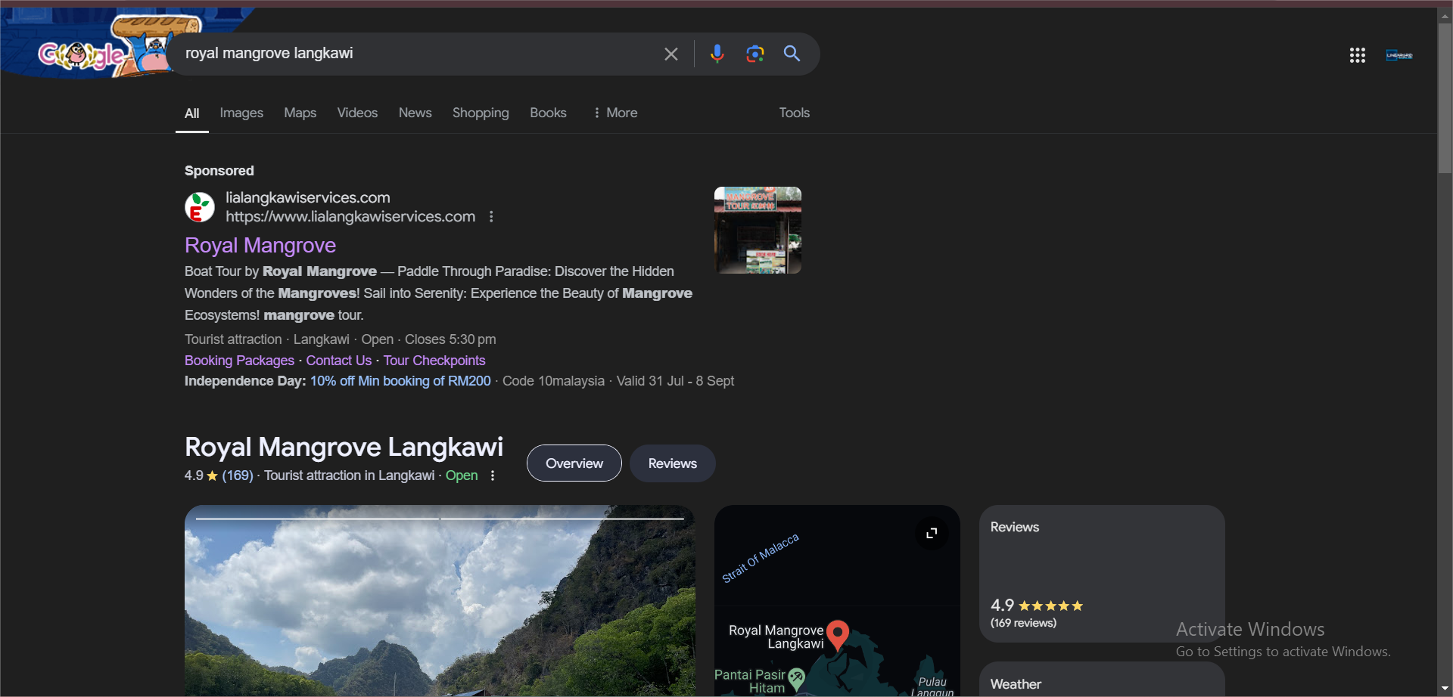This screenshot has width=1453, height=697.
Task: Click the Reviews pill button
Action: [x=672, y=463]
